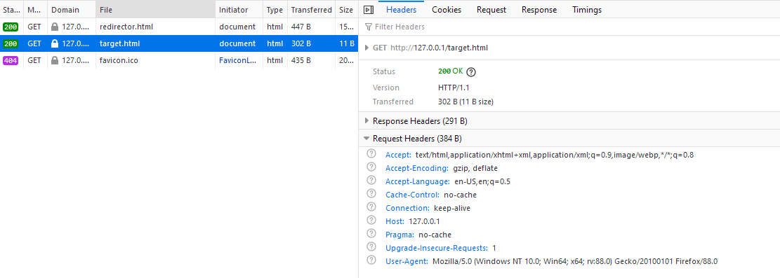This screenshot has width=780, height=278.
Task: Open the status code help icon
Action: coord(471,72)
